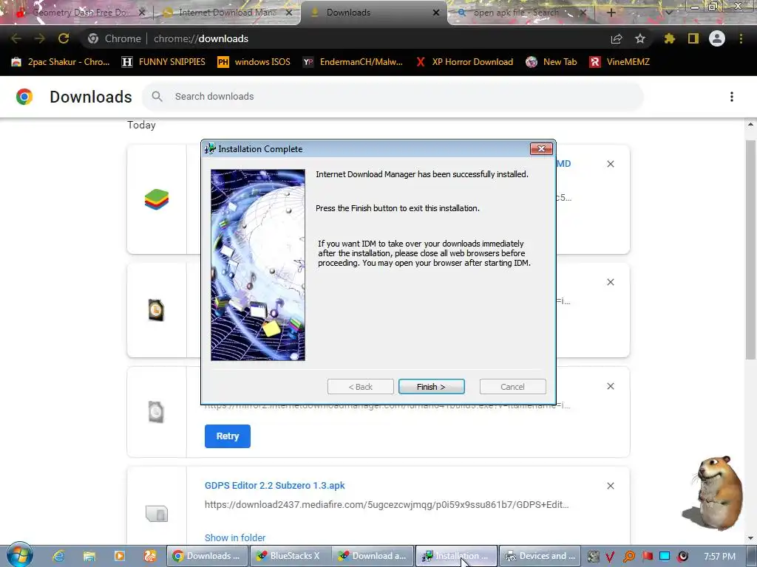Click the BlueStacks file icon
757x567 pixels.
(x=157, y=199)
